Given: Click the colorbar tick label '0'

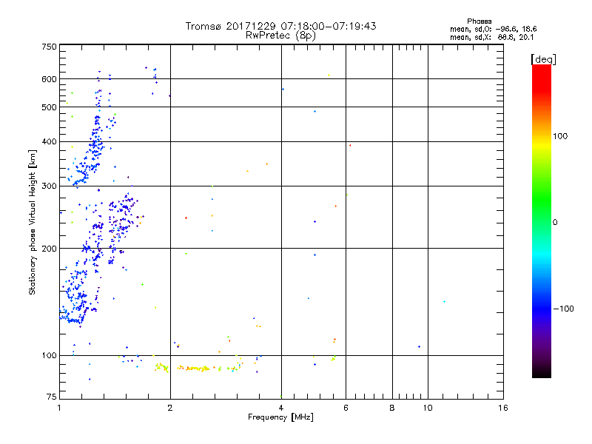Looking at the screenshot, I should coord(555,223).
